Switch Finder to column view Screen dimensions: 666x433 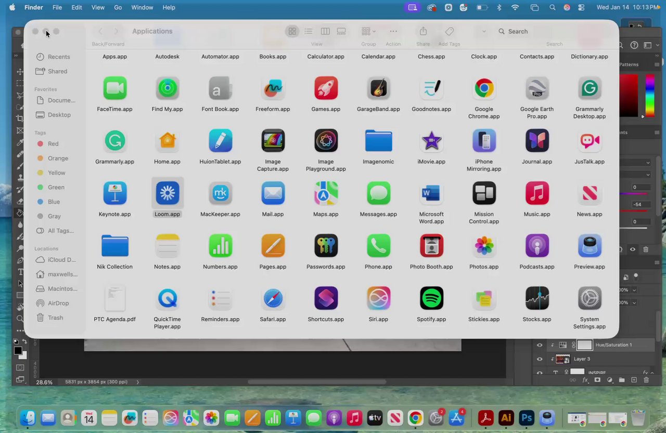325,31
